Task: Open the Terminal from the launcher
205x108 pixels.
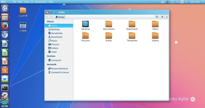Action: coord(5,88)
